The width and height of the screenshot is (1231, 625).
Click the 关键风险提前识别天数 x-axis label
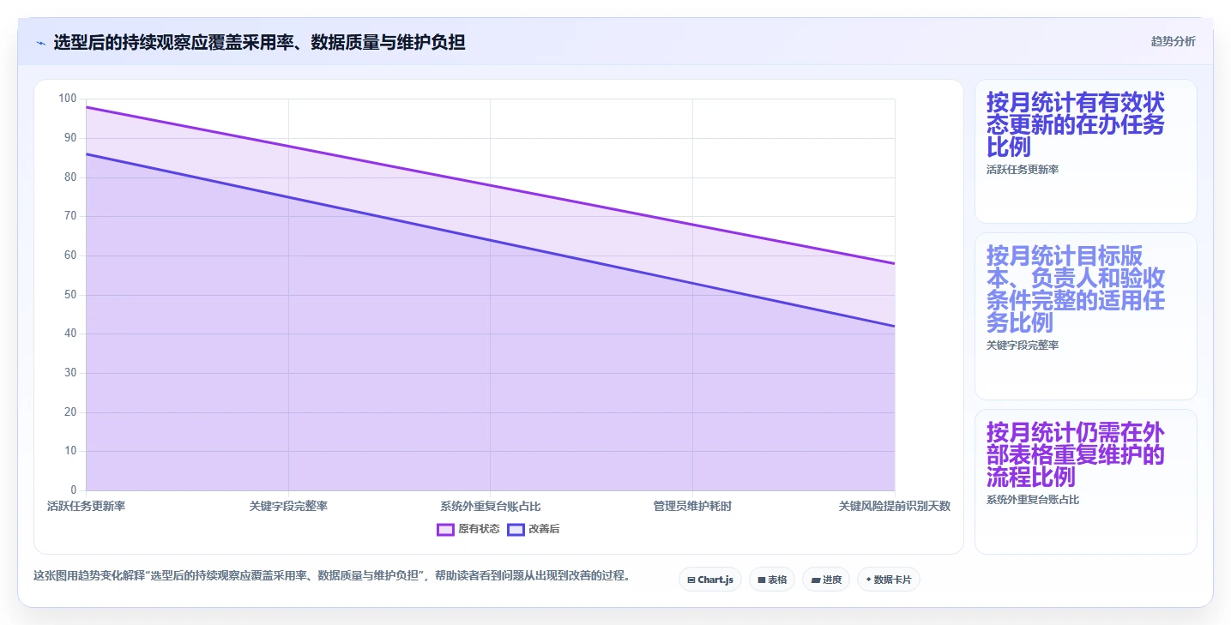coord(895,506)
